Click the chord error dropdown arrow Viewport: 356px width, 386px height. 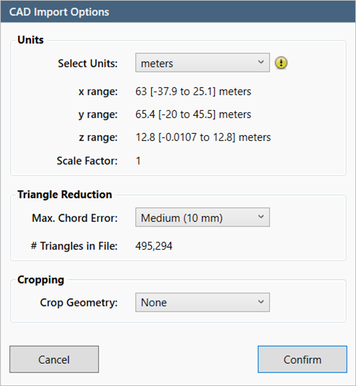tap(261, 216)
